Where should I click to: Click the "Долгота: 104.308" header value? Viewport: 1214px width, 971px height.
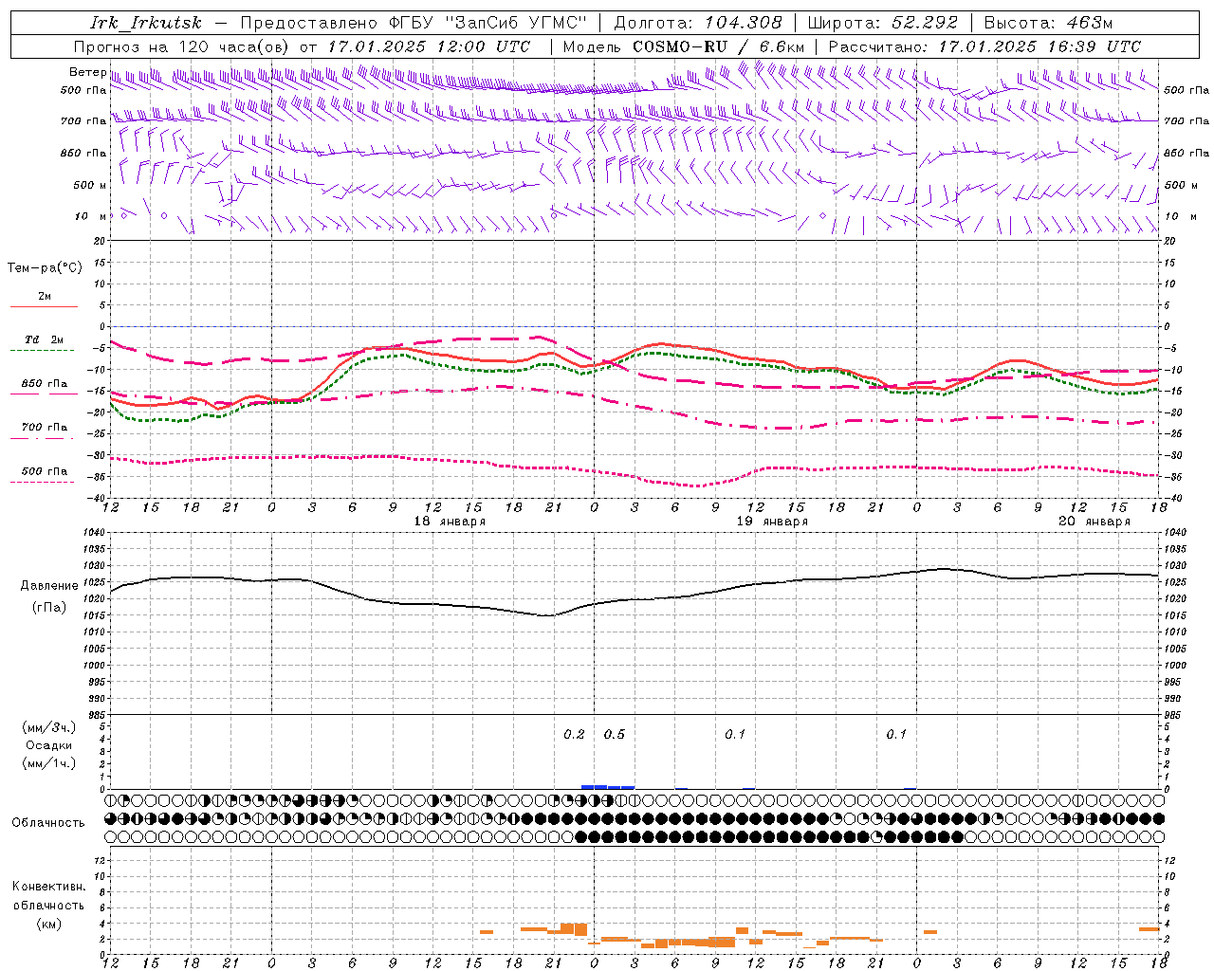pyautogui.click(x=698, y=23)
